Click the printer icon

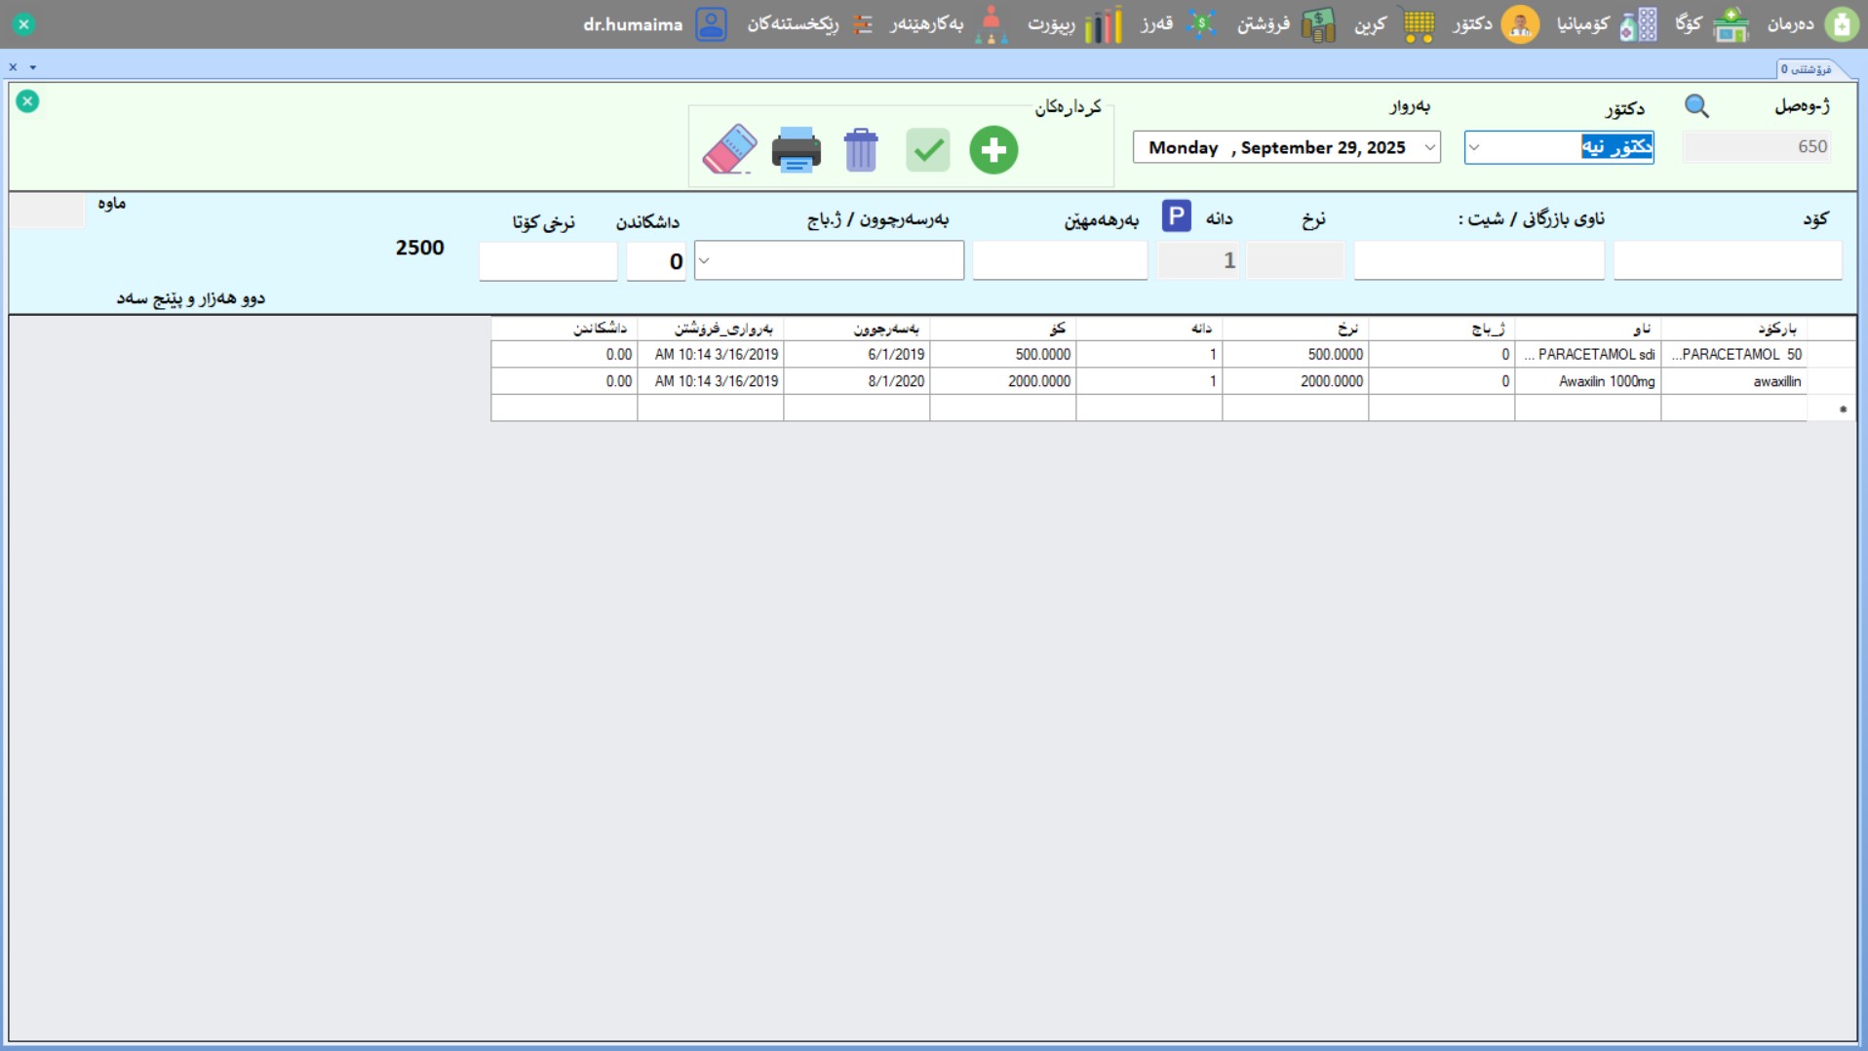(x=796, y=150)
